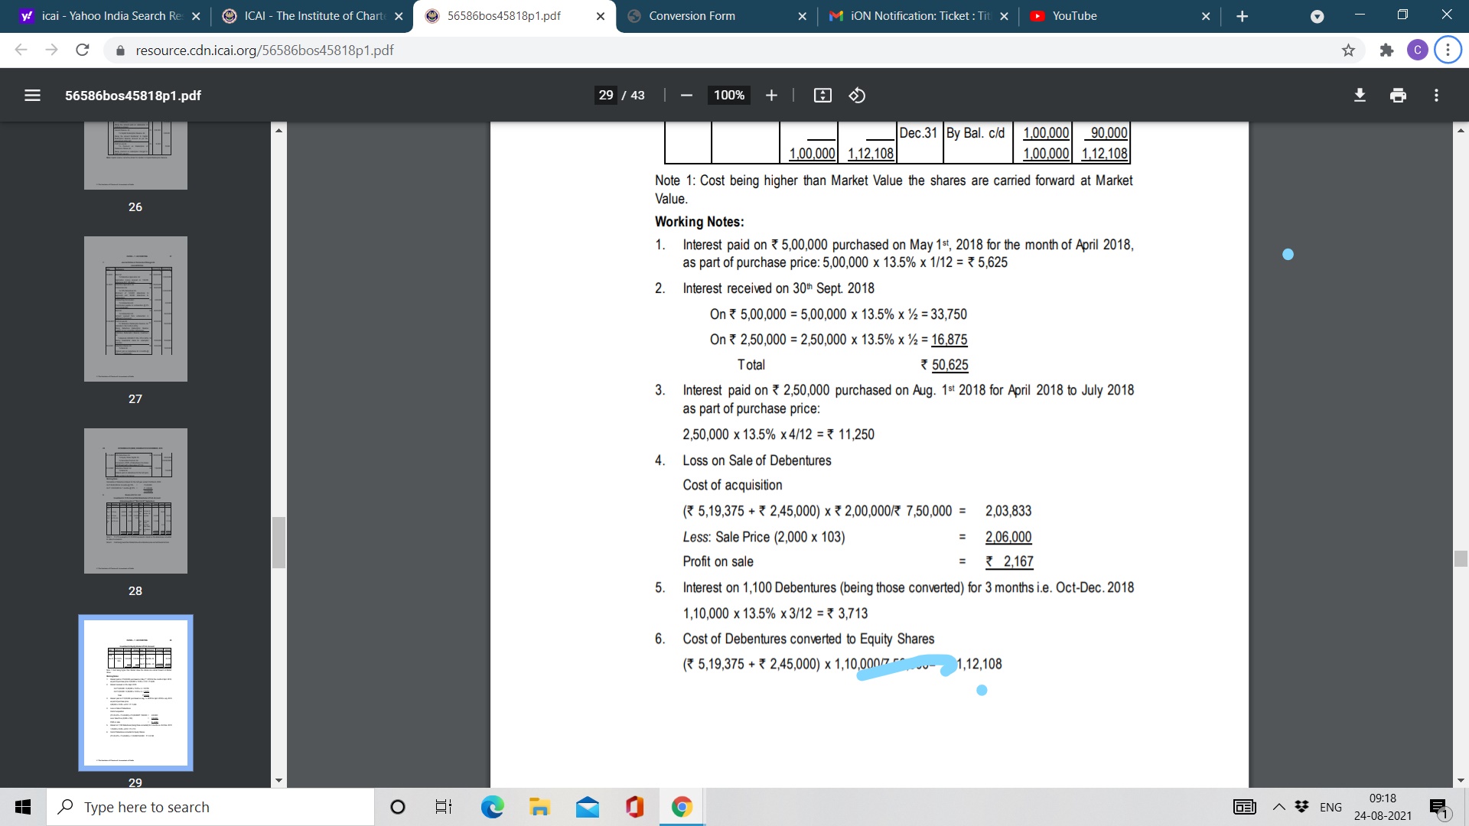Open the tab search dropdown arrow

coord(1317,16)
